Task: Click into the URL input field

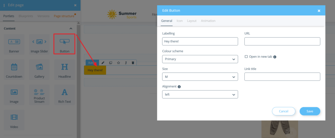Action: (x=282, y=41)
